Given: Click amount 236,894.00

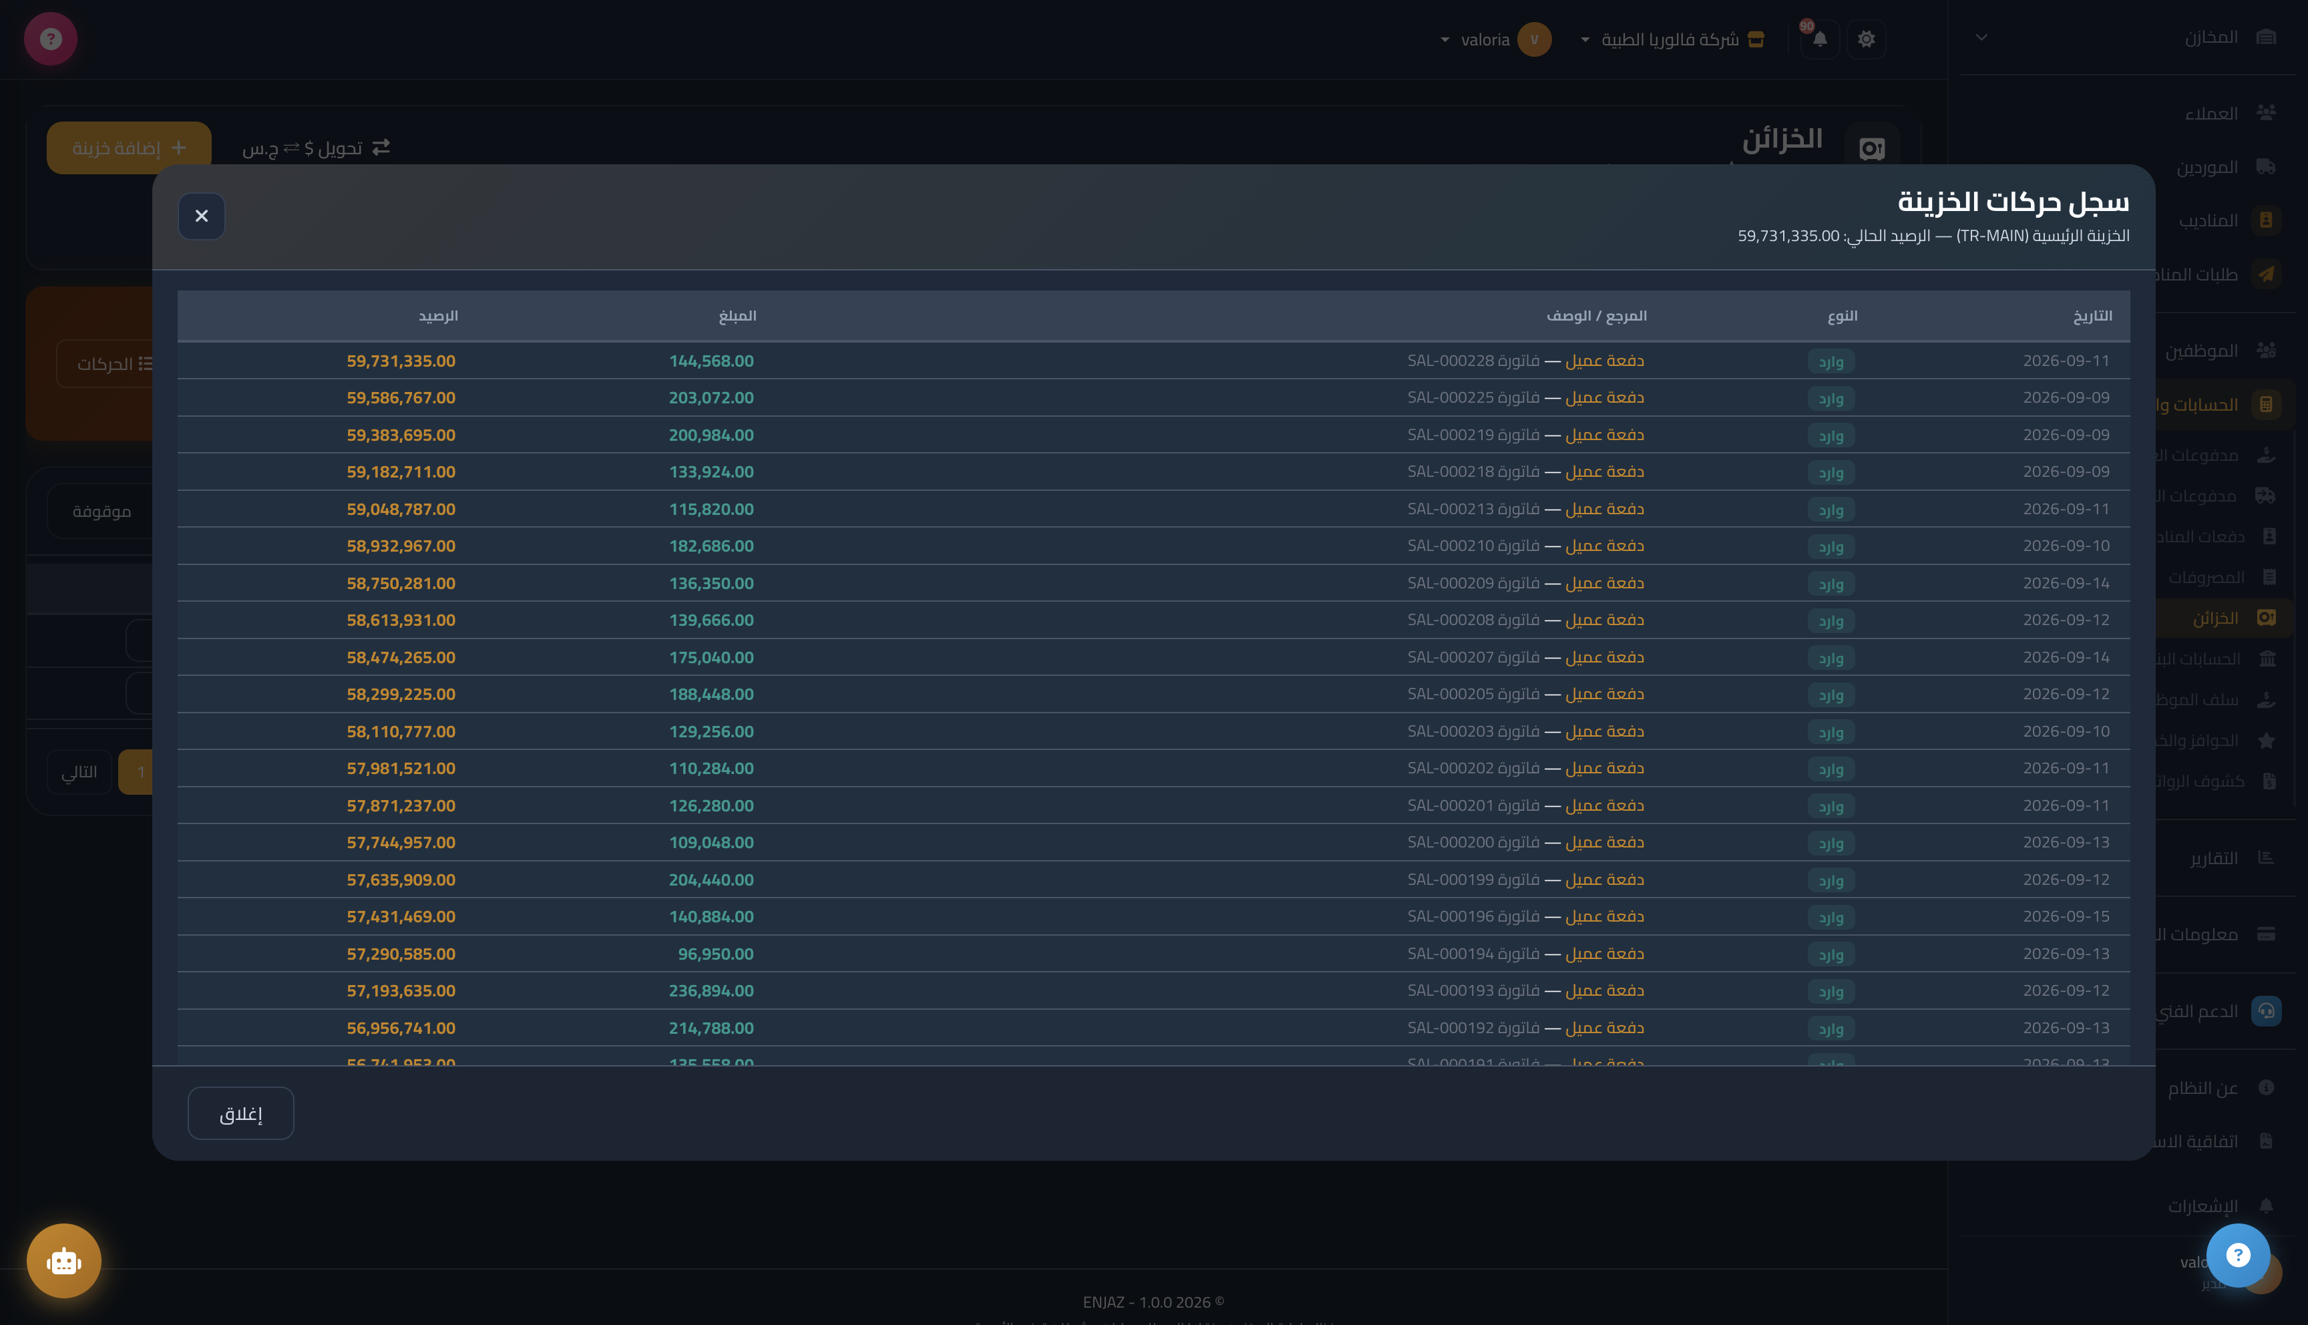Looking at the screenshot, I should pos(711,991).
